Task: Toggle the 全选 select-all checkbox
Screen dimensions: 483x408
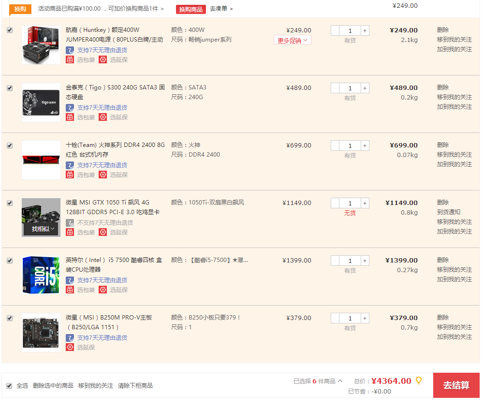Action: (9, 386)
